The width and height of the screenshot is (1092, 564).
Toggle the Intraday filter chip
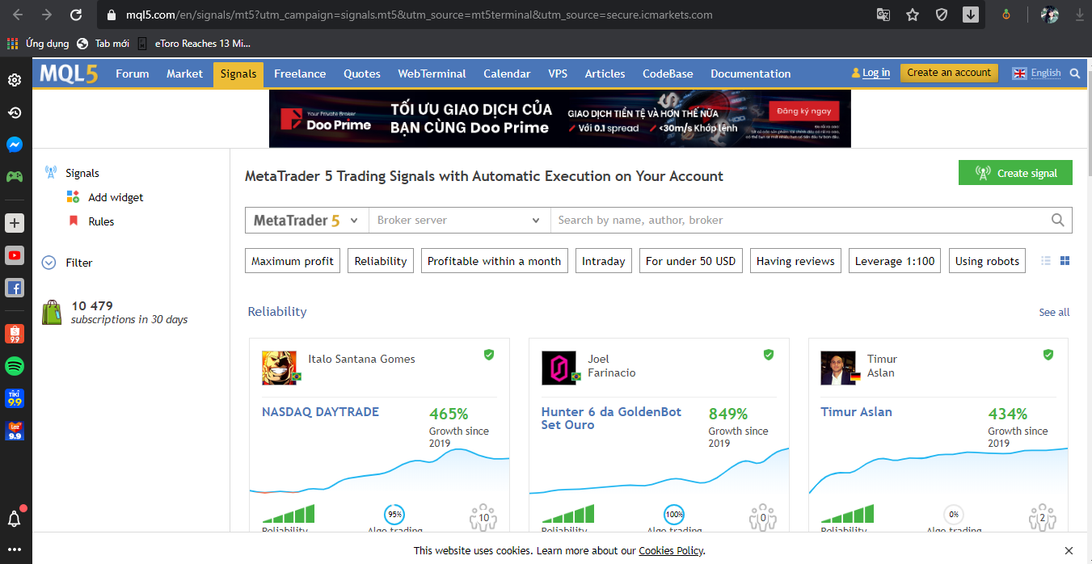[604, 261]
